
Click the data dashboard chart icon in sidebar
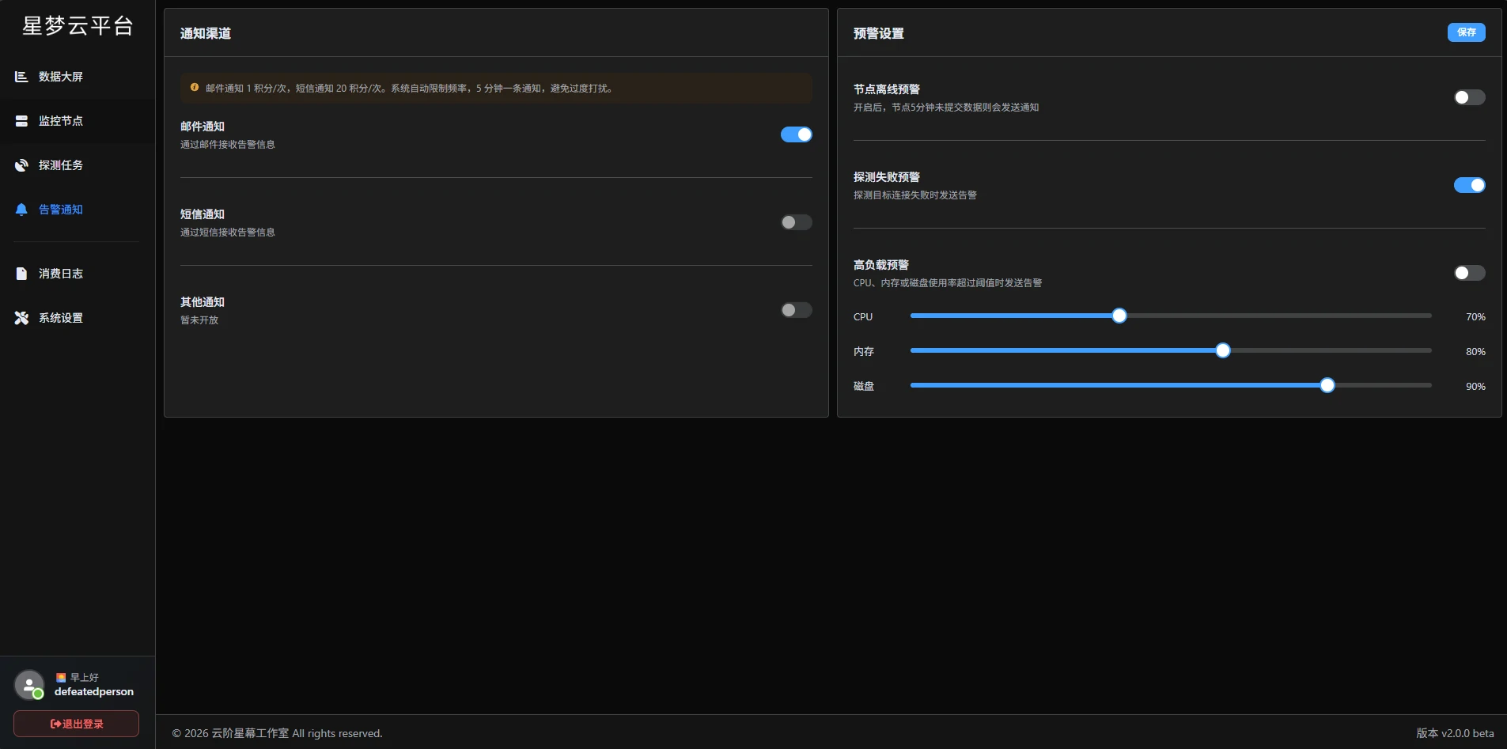21,77
